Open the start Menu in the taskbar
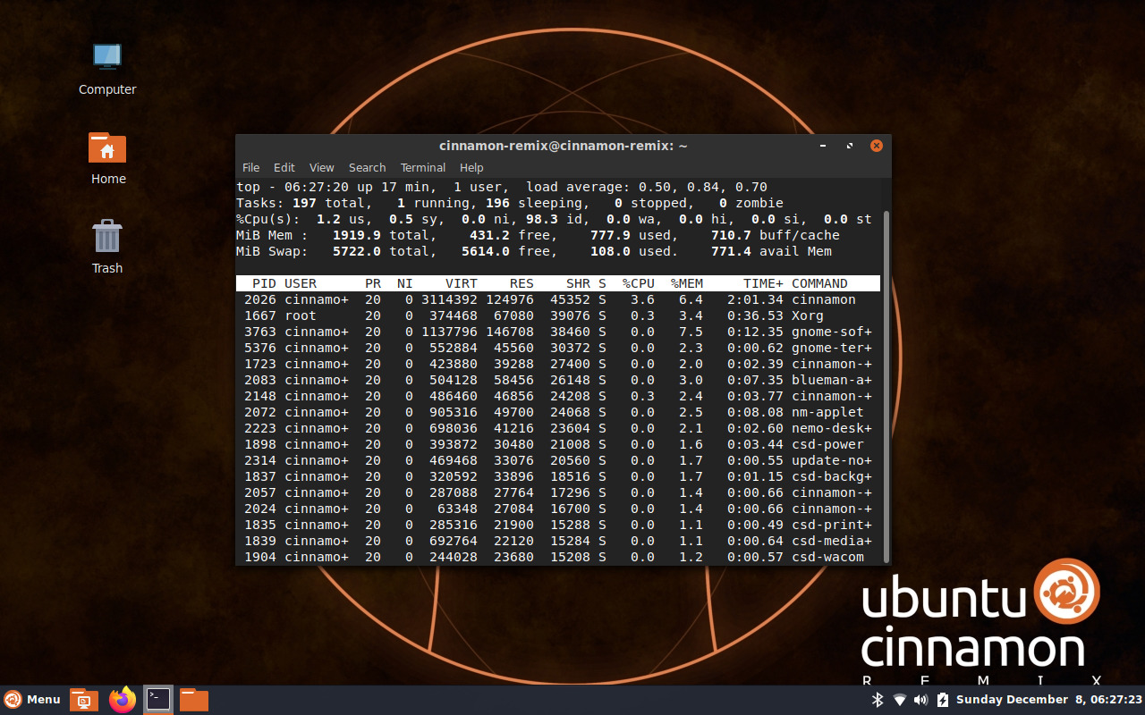The image size is (1145, 715). coord(32,700)
